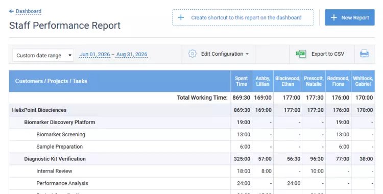Click 6:00 spent time for Sample Preparation
The width and height of the screenshot is (383, 194).
(x=245, y=147)
